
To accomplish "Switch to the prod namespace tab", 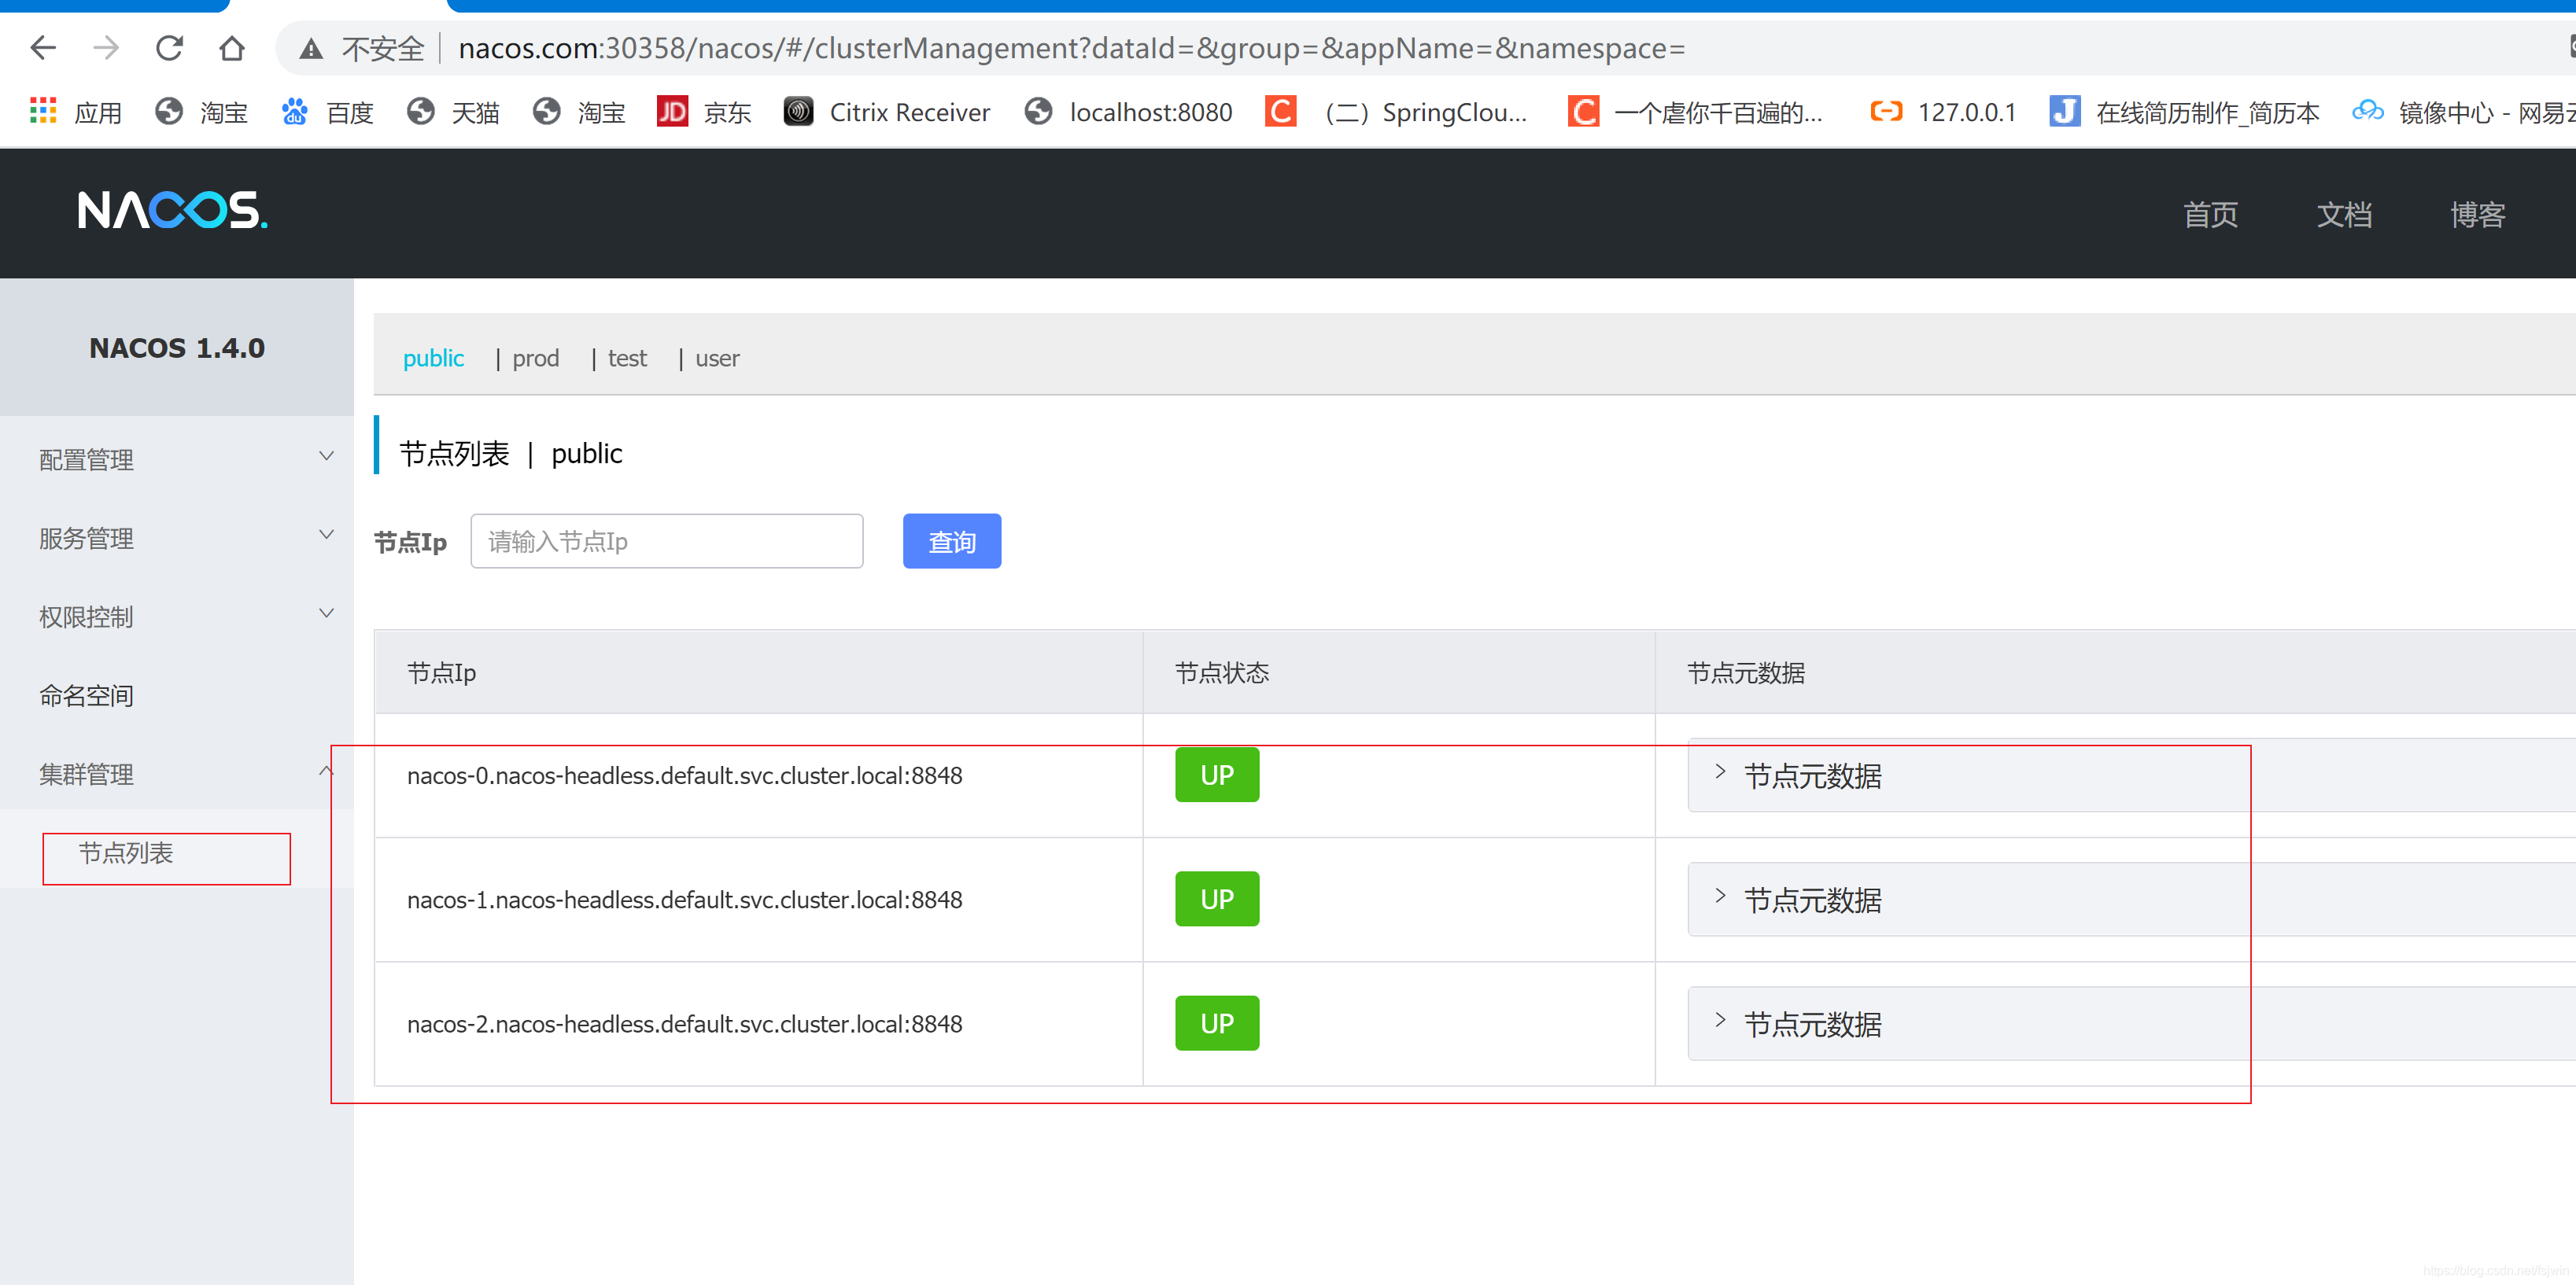I will point(535,358).
